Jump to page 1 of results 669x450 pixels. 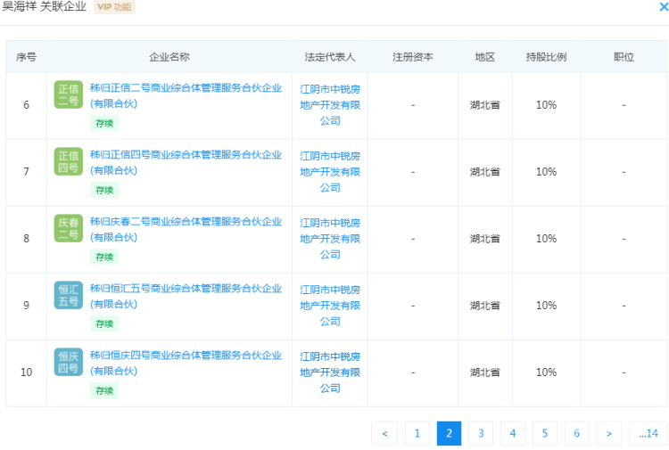417,433
